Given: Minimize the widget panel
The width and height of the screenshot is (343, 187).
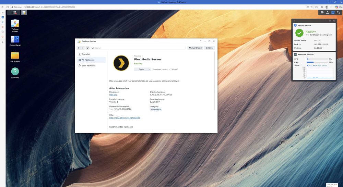Looking at the screenshot, I should (x=326, y=21).
